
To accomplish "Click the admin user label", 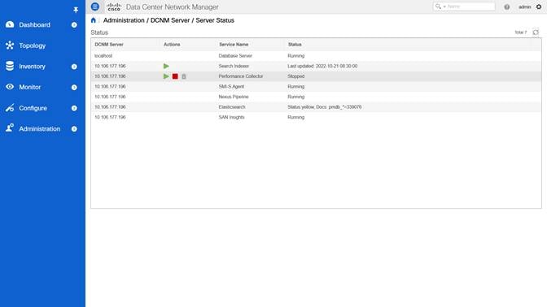I will point(524,6).
